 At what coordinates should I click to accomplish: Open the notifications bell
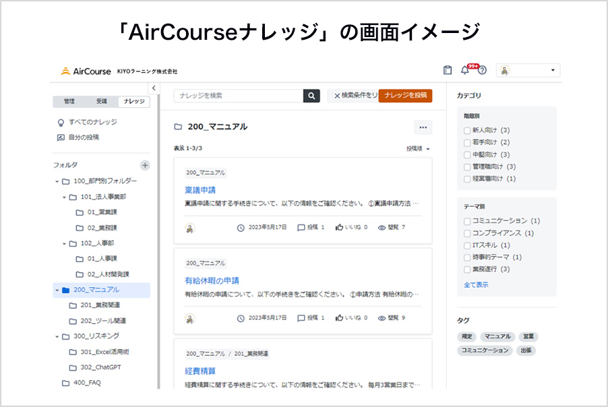[464, 70]
